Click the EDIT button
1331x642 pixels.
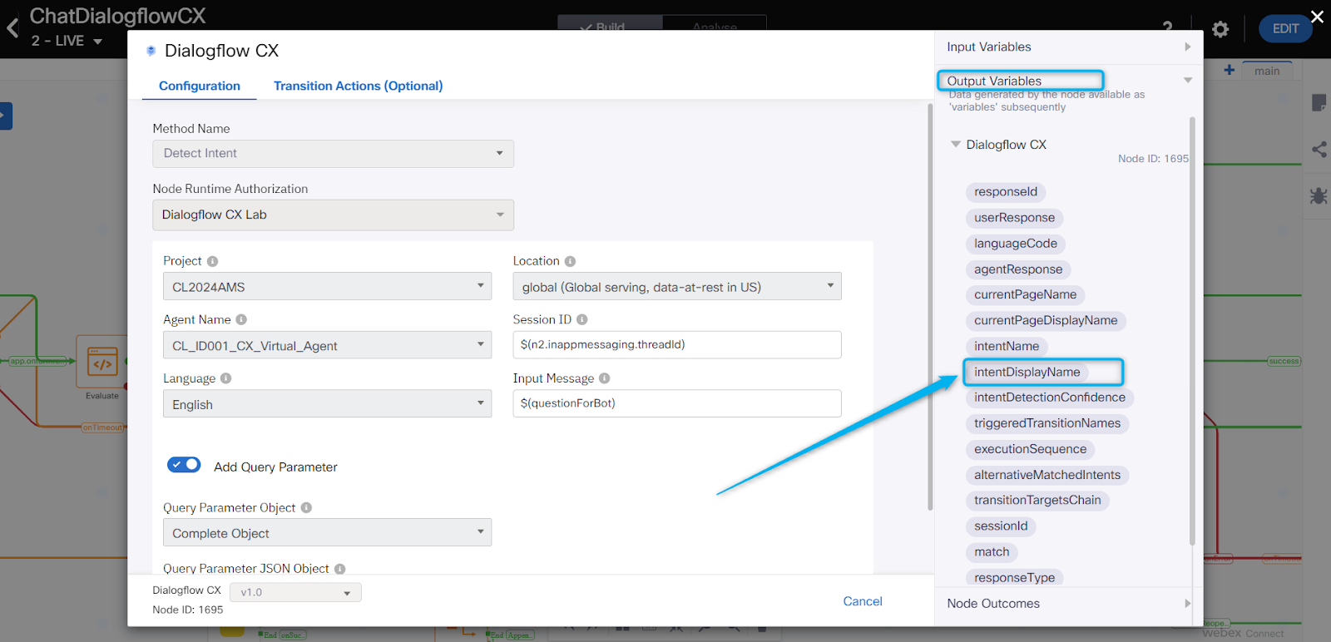[x=1285, y=28]
